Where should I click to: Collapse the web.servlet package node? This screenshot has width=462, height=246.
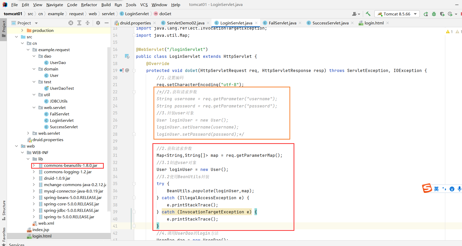[34, 107]
